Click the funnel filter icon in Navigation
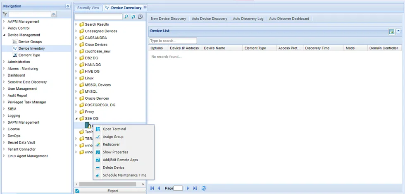Screen dimensions: 405x194 point(5,14)
